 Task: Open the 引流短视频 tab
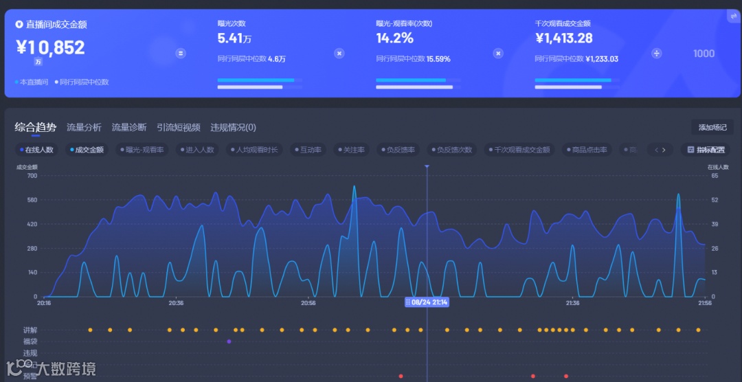pyautogui.click(x=179, y=127)
